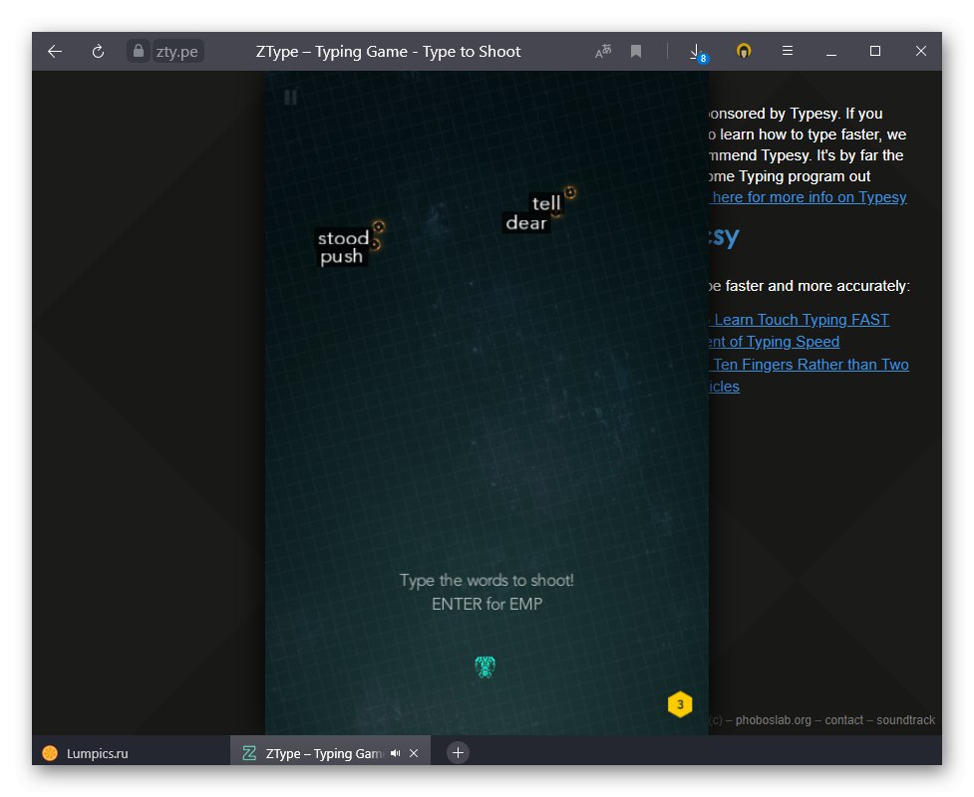Click the yellow headphone extension icon
The height and width of the screenshot is (797, 974).
(x=744, y=51)
